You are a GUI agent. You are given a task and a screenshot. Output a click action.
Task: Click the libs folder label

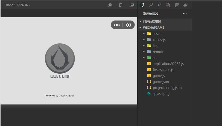click(156, 46)
